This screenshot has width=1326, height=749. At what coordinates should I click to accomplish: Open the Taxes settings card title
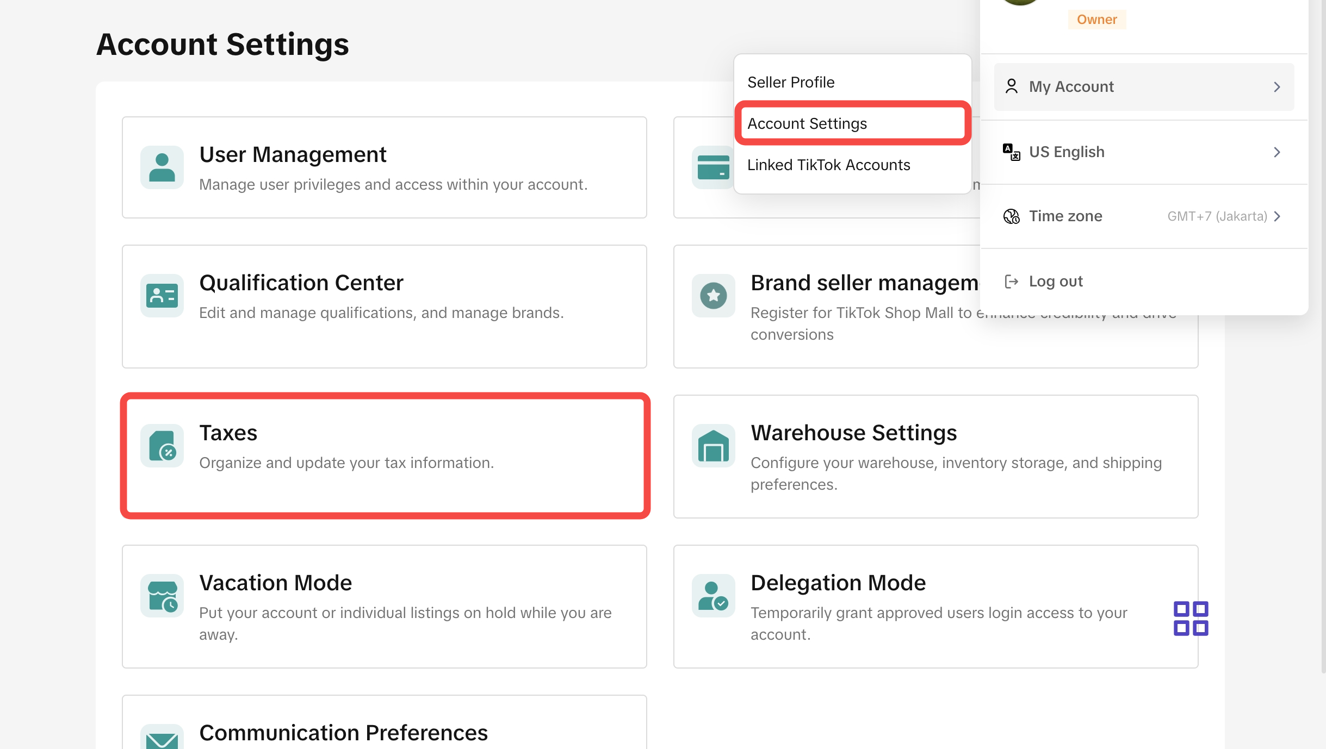(x=228, y=433)
